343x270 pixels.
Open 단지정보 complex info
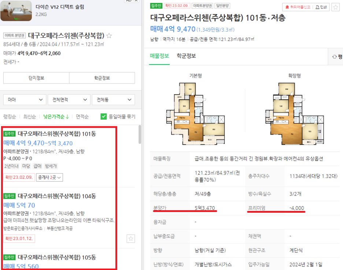36,78
